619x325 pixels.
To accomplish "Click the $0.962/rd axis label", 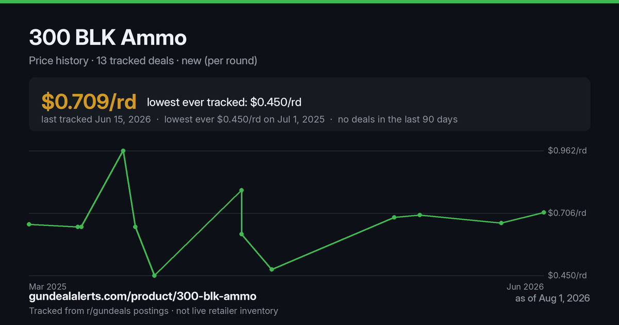I will (x=567, y=151).
